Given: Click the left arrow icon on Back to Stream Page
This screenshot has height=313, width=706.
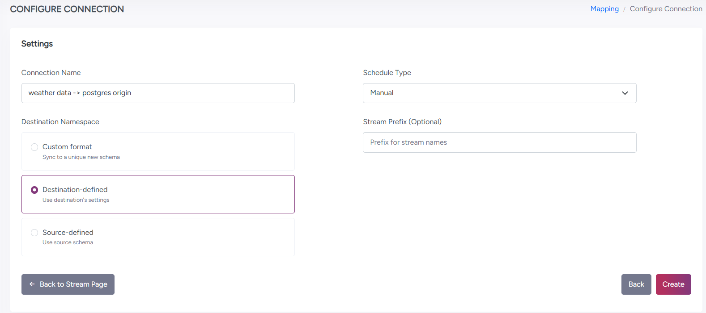Looking at the screenshot, I should click(32, 284).
